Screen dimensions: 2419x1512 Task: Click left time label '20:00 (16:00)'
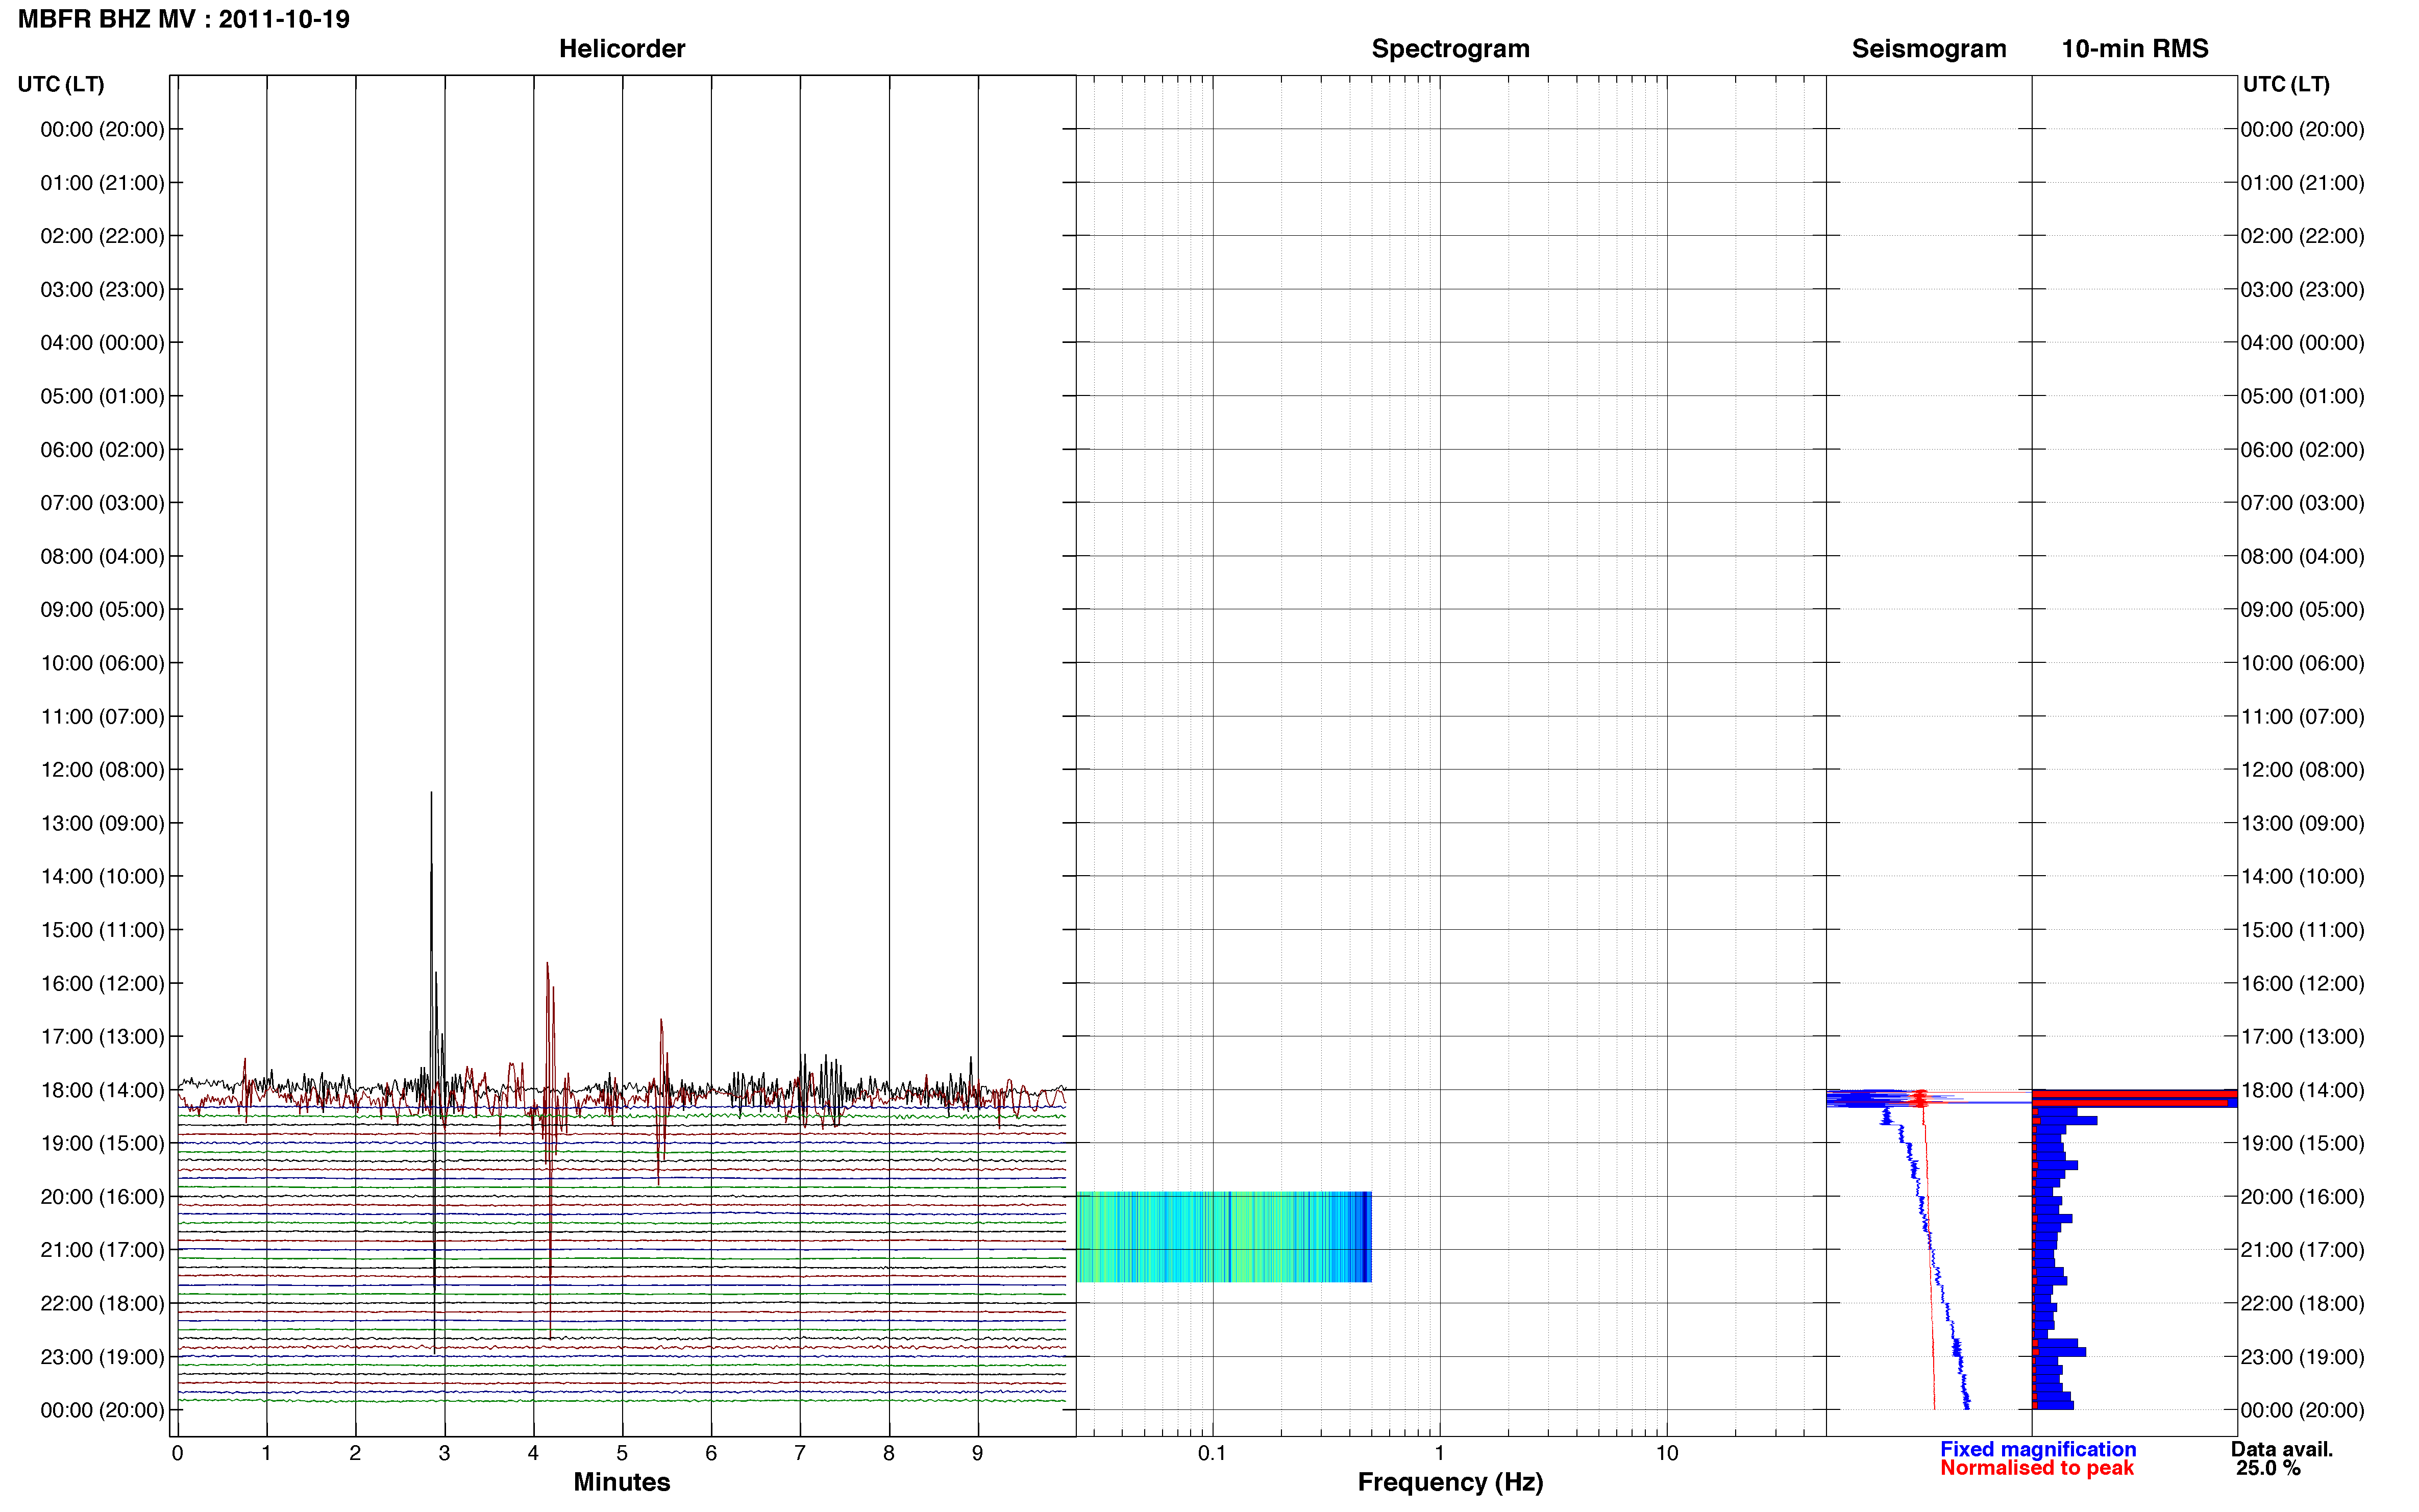[102, 1197]
